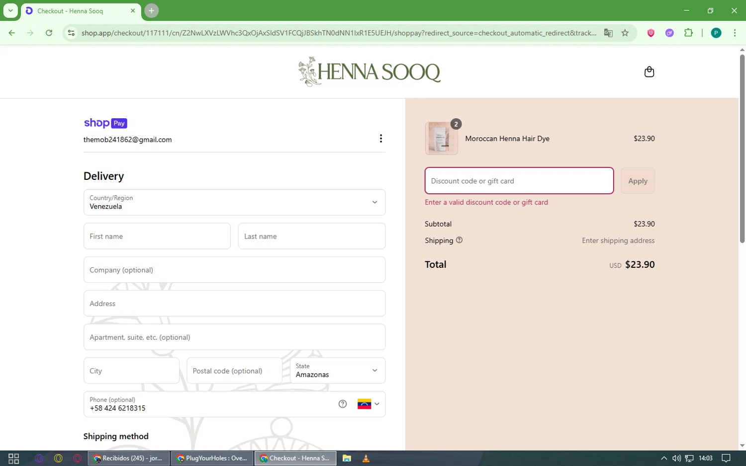Open the yellow circle browser taskbar icon
The height and width of the screenshot is (466, 746).
58,458
